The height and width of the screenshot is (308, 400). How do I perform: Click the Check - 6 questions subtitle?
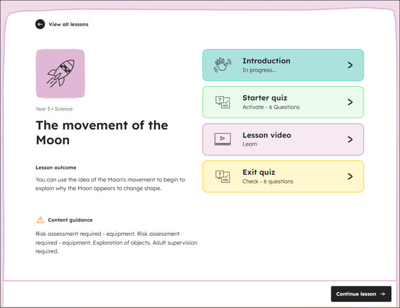click(x=267, y=181)
